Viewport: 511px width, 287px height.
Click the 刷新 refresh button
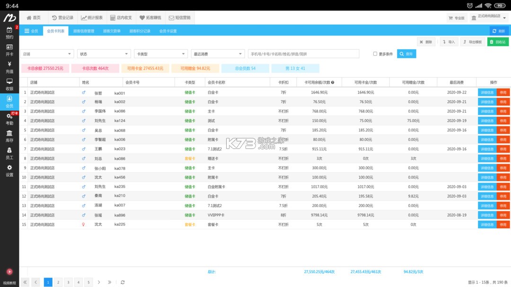pos(499,31)
